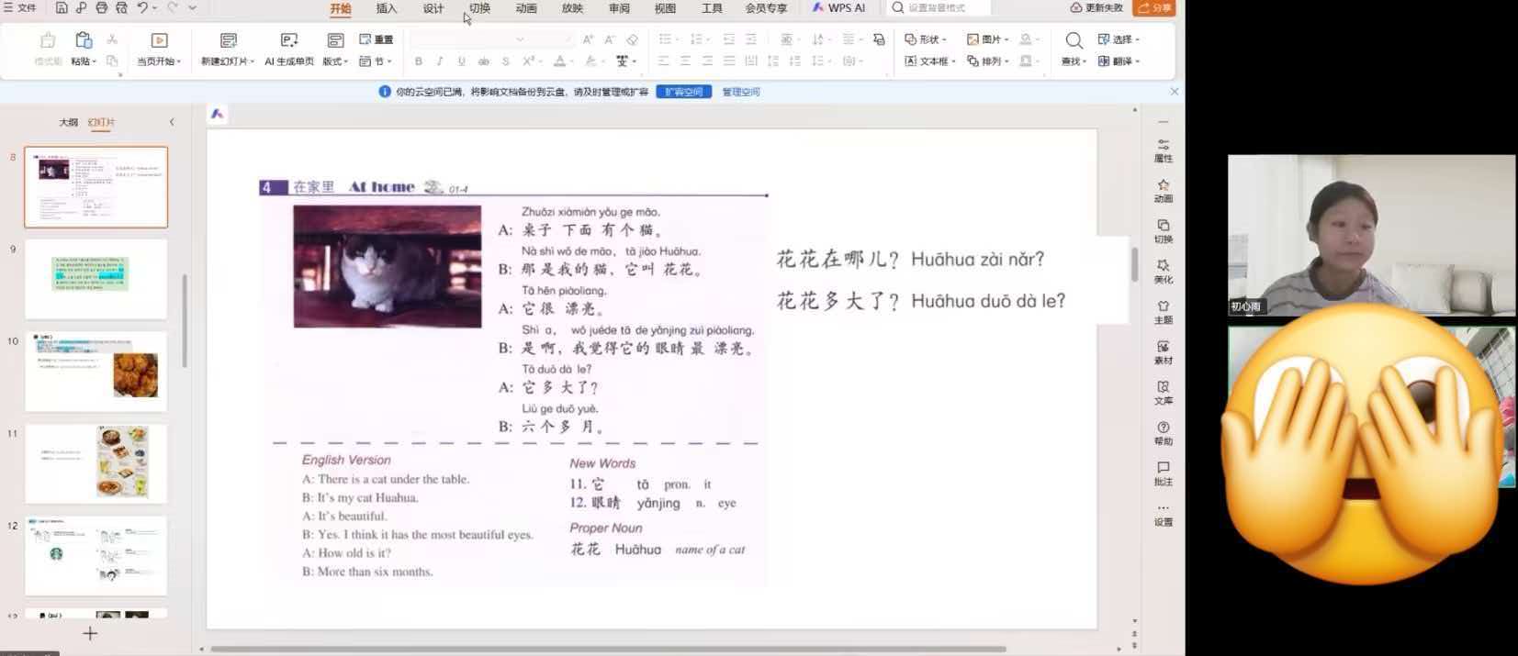Open the 动画 animation side panel
The height and width of the screenshot is (656, 1518).
tap(1164, 191)
